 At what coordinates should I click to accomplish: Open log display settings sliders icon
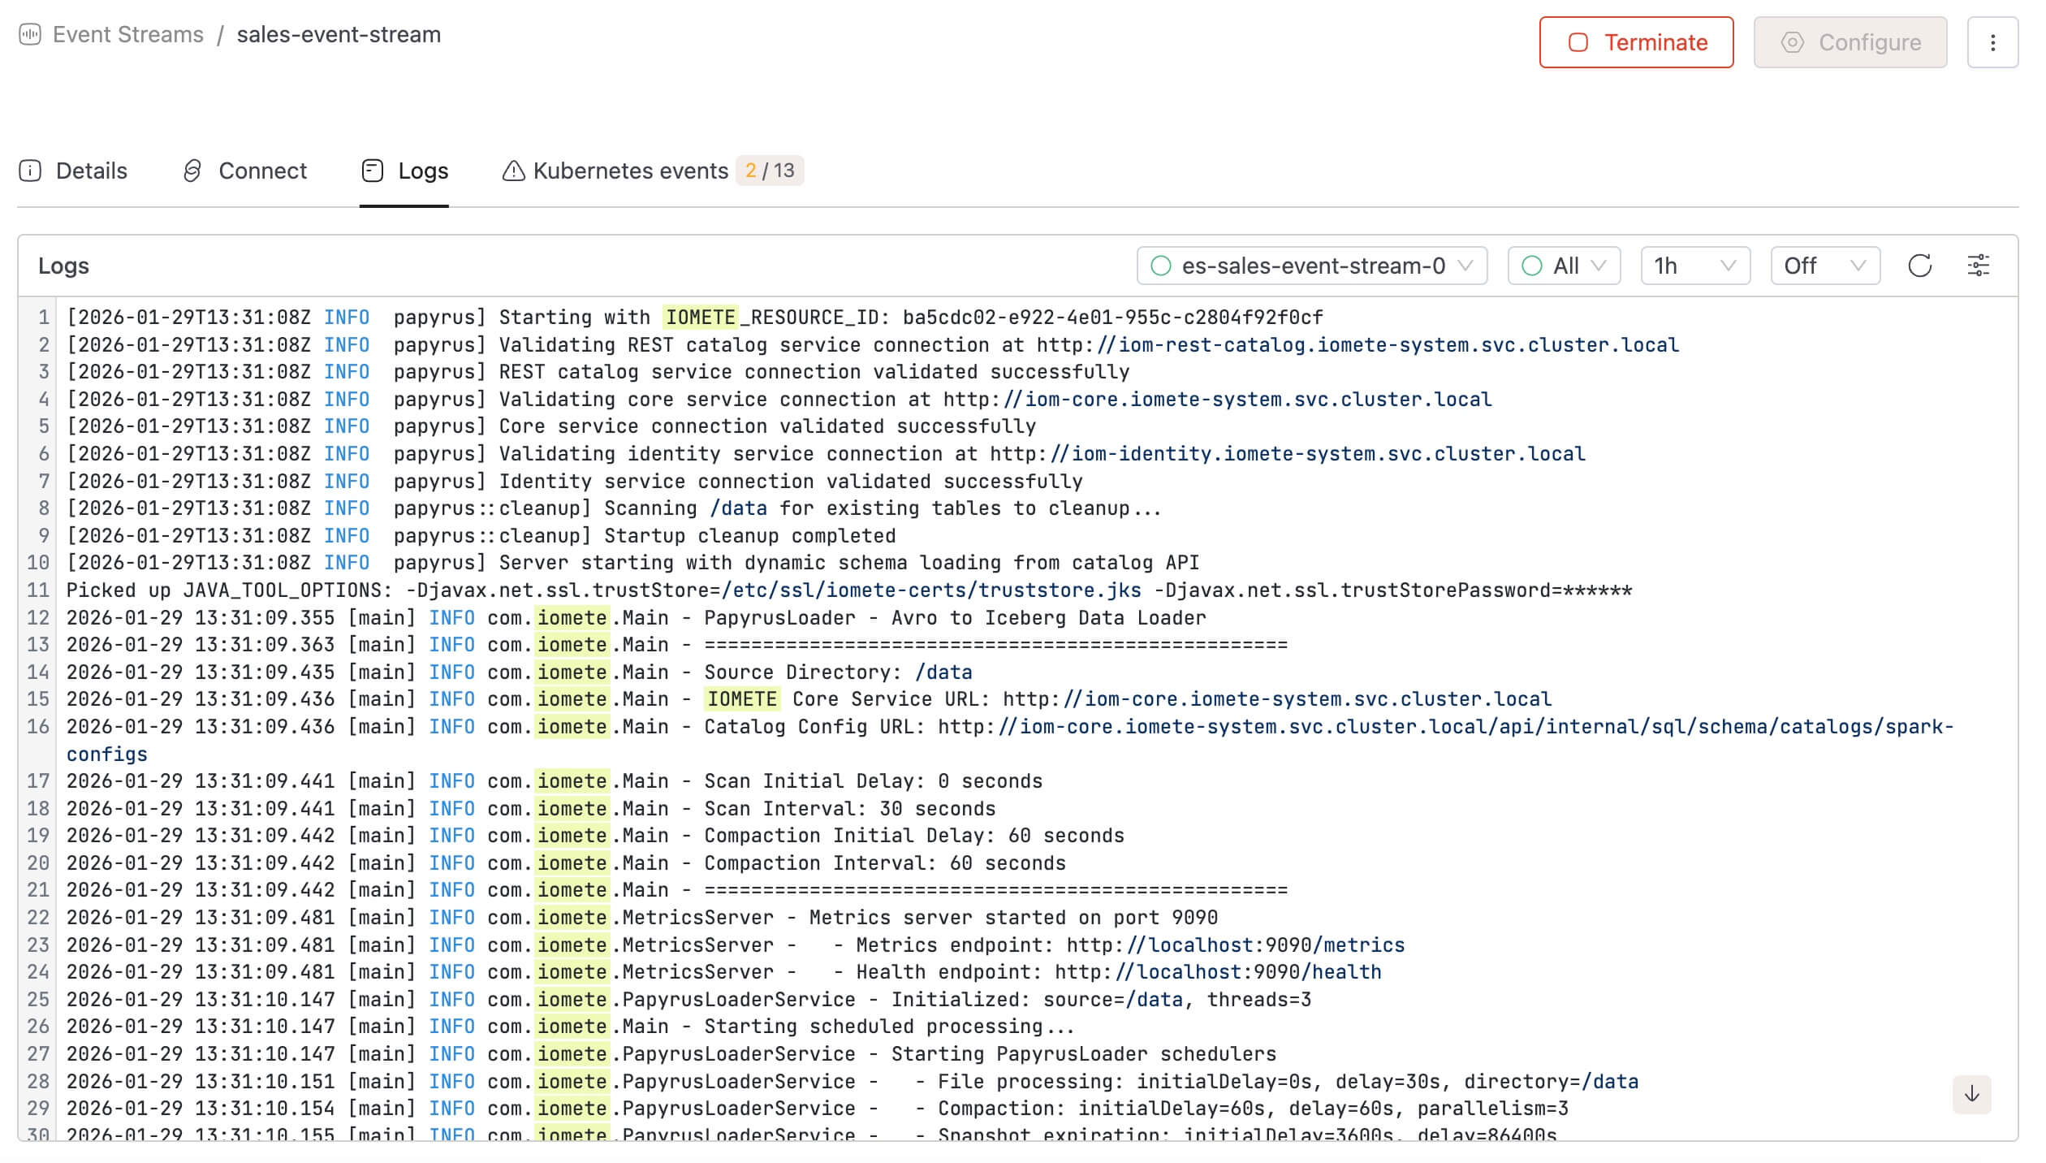[1979, 266]
